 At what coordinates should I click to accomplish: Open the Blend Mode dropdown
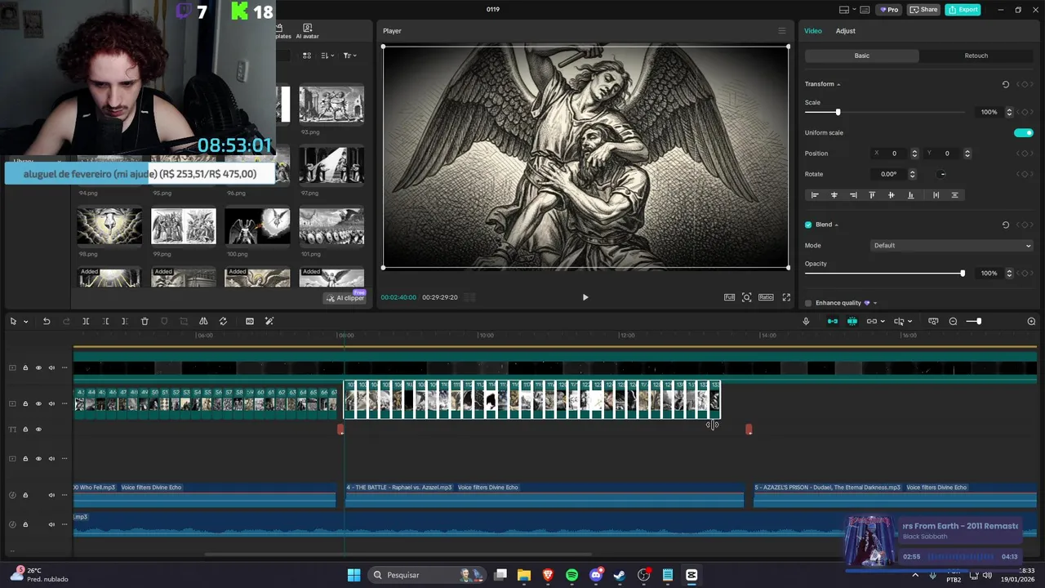tap(952, 245)
